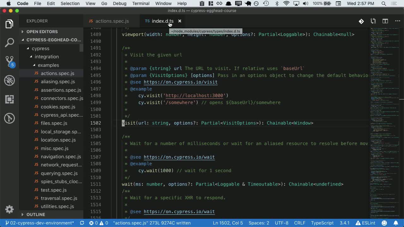Expand the Outline section
The image size is (404, 227).
(35, 214)
